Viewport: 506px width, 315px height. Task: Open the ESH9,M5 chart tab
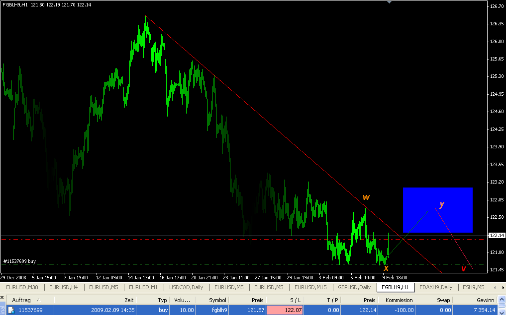click(x=473, y=287)
